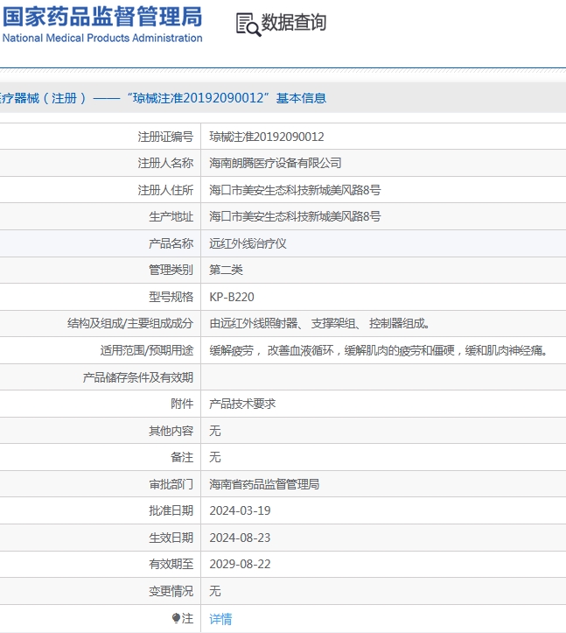
Task: Click address value in 注册人住所 row
Action: (295, 190)
